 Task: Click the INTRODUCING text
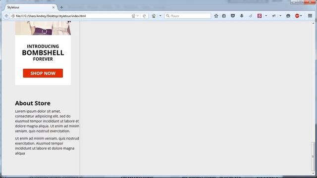tap(43, 46)
